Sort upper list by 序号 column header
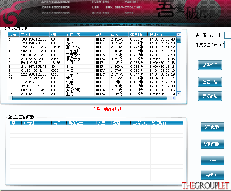This screenshot has height=191, width=231. pyautogui.click(x=13, y=35)
